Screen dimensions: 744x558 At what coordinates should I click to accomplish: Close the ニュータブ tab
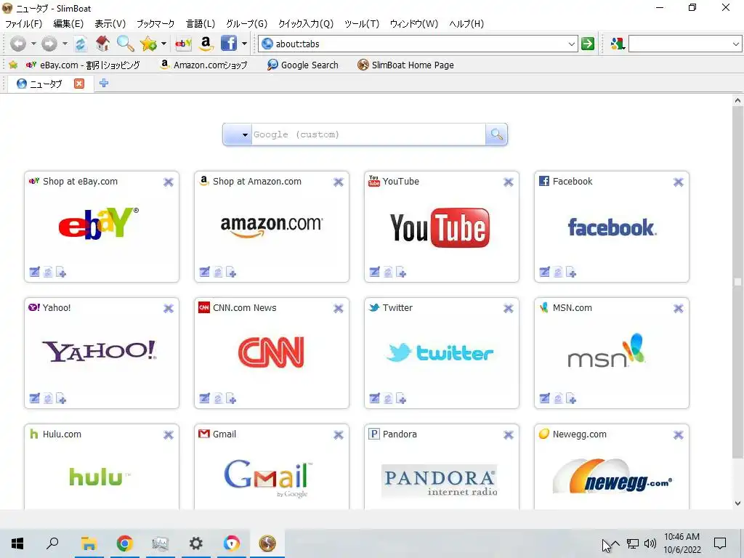click(x=79, y=84)
